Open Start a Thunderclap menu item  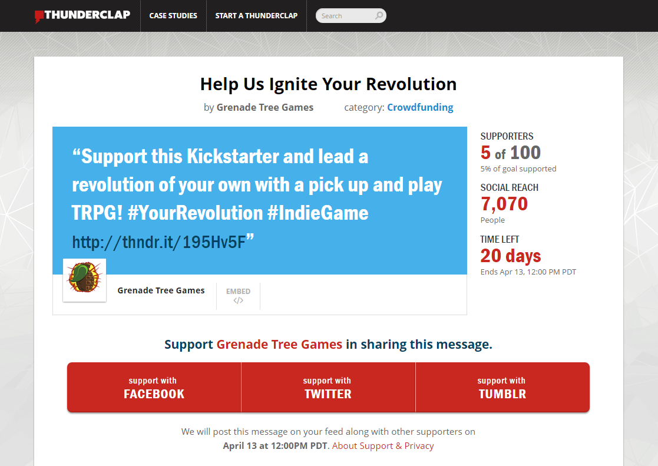click(256, 15)
